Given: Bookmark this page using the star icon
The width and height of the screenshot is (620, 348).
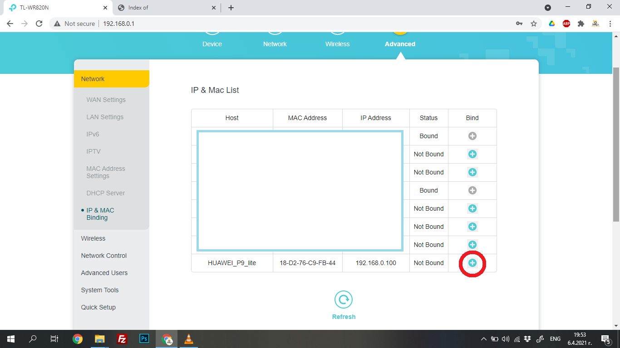Looking at the screenshot, I should point(533,23).
